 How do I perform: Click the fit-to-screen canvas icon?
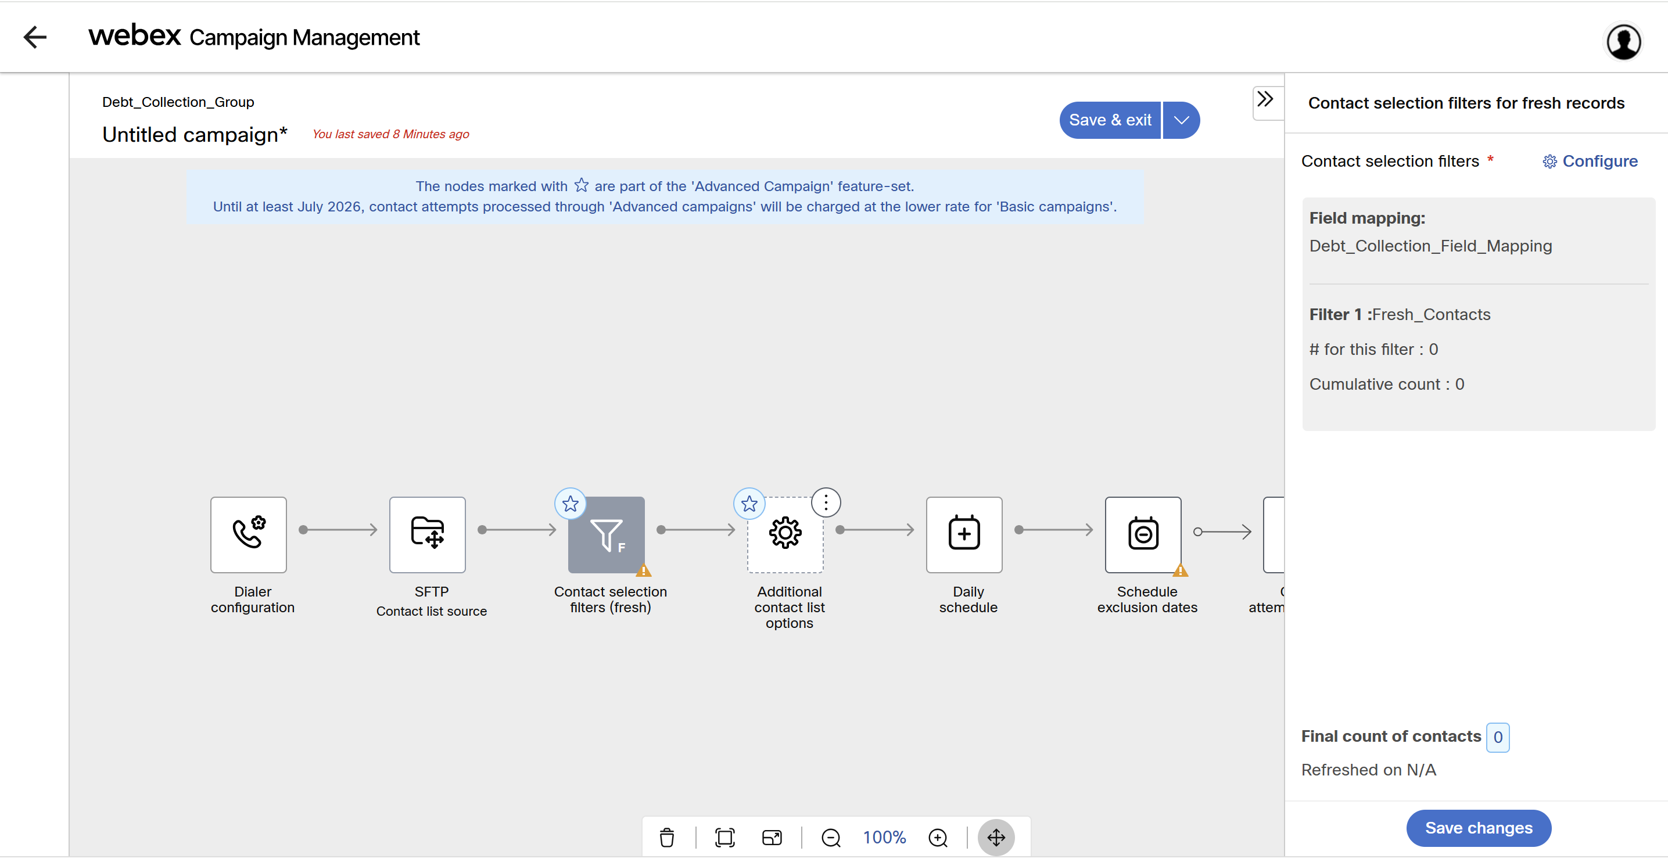tap(724, 838)
